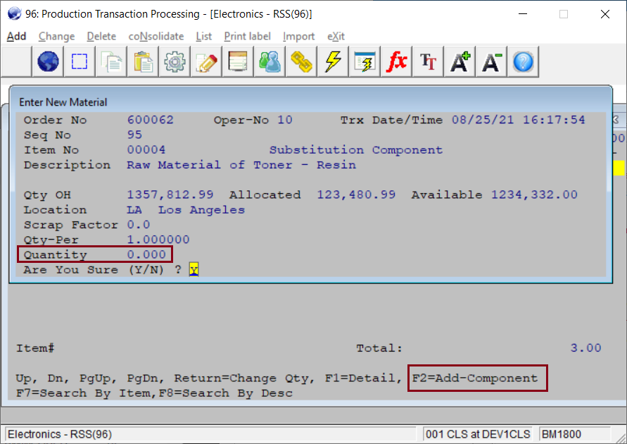Click Seq No value 95
This screenshot has height=444, width=627.
[x=134, y=135]
